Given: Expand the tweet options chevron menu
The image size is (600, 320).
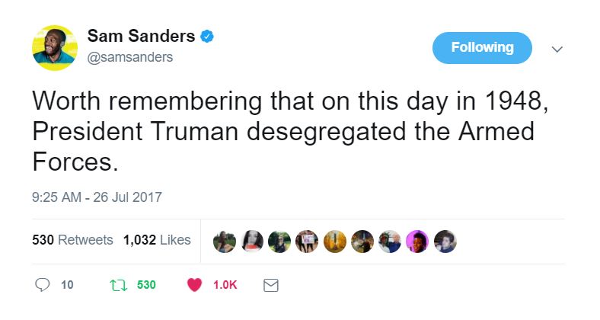Looking at the screenshot, I should click(x=557, y=49).
